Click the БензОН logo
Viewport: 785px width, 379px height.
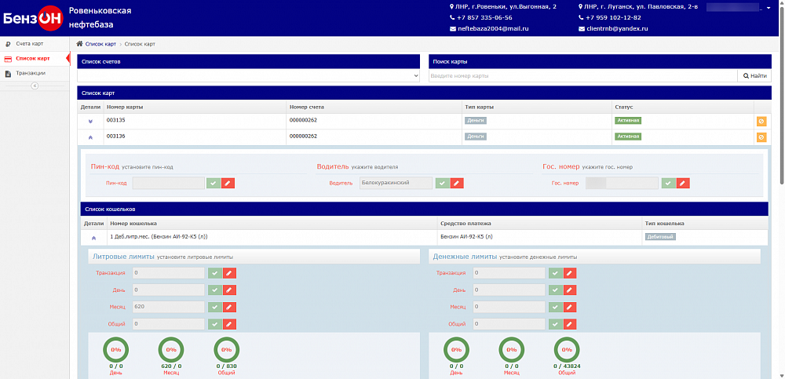(x=32, y=18)
